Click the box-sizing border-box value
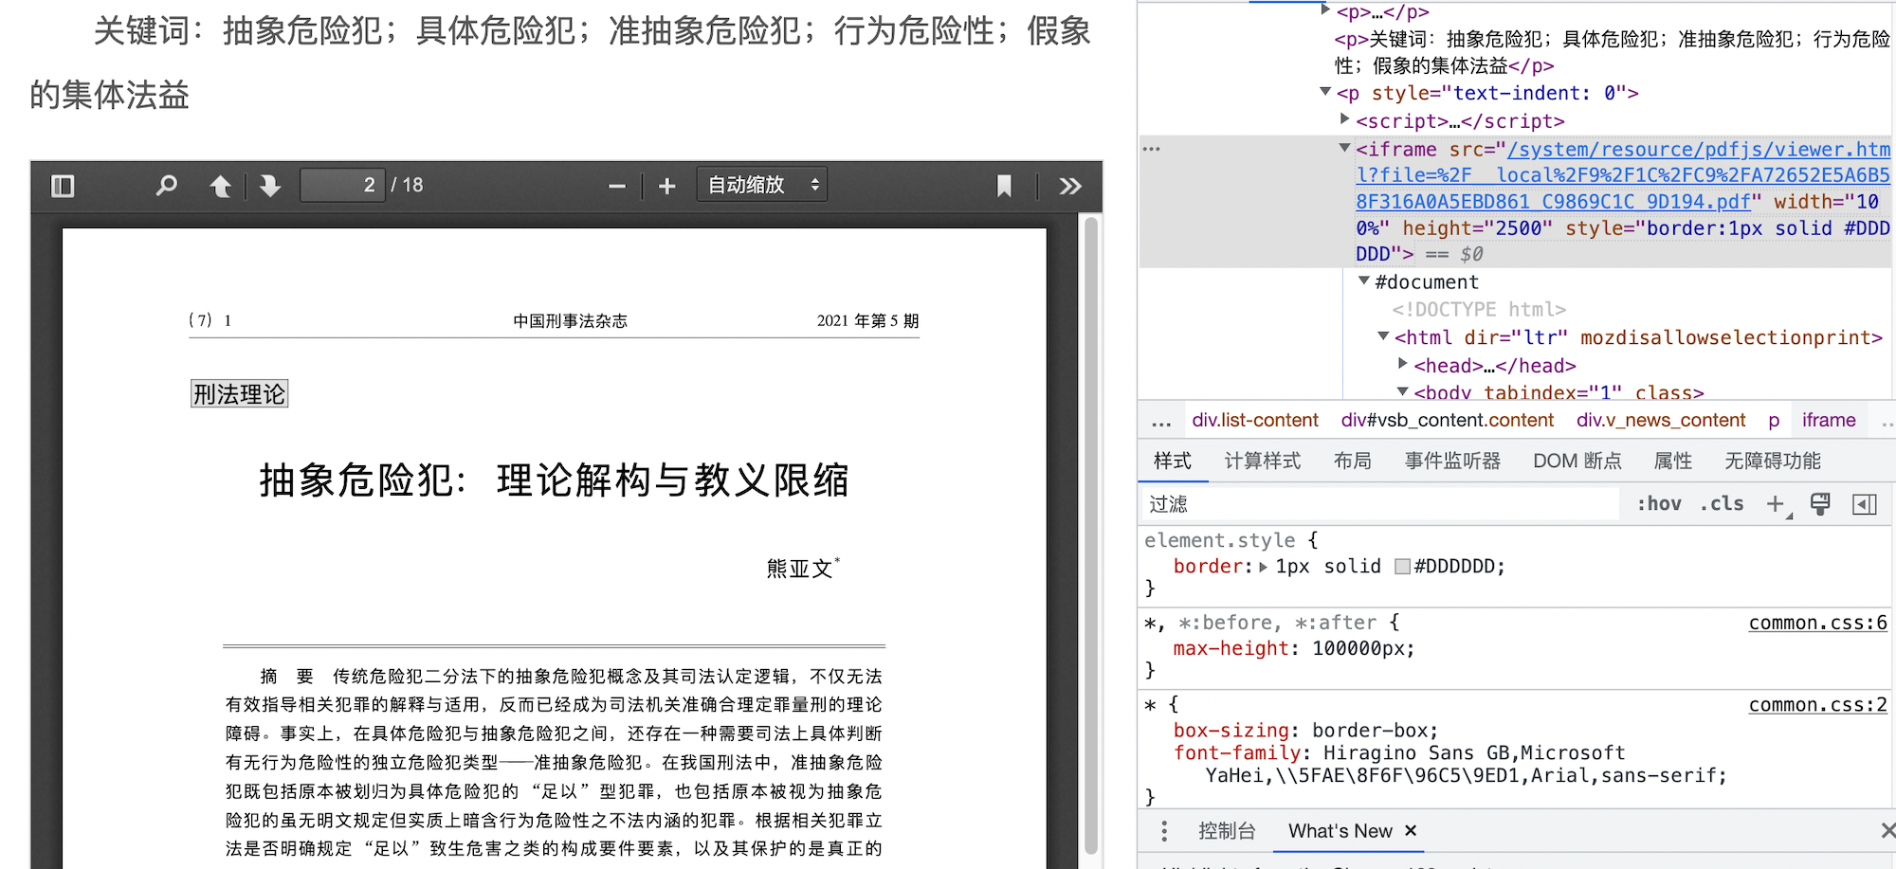This screenshot has width=1896, height=869. click(x=1369, y=731)
